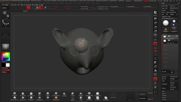Select the EraserBrush tool

[x=174, y=30]
